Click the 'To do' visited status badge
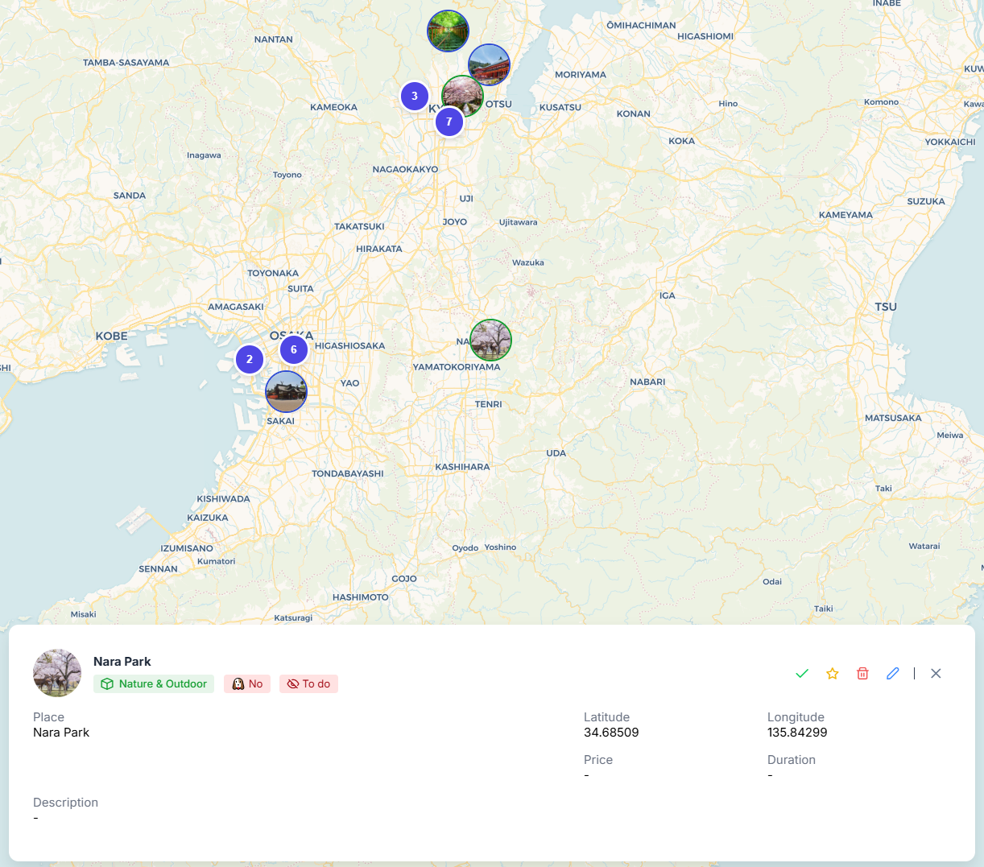The image size is (984, 867). [308, 684]
